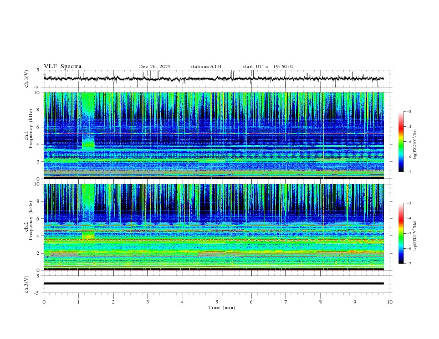Click the lower colorbar 'log(PSD)(V²/Hz)' label
Screen dimensions: 439x339
tap(415, 236)
